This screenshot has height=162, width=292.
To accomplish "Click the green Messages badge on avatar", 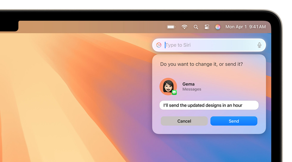I will tap(174, 93).
